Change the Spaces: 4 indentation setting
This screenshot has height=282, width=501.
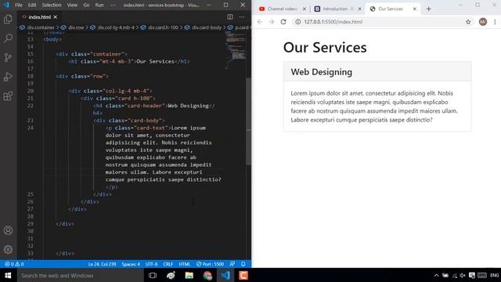point(131,264)
